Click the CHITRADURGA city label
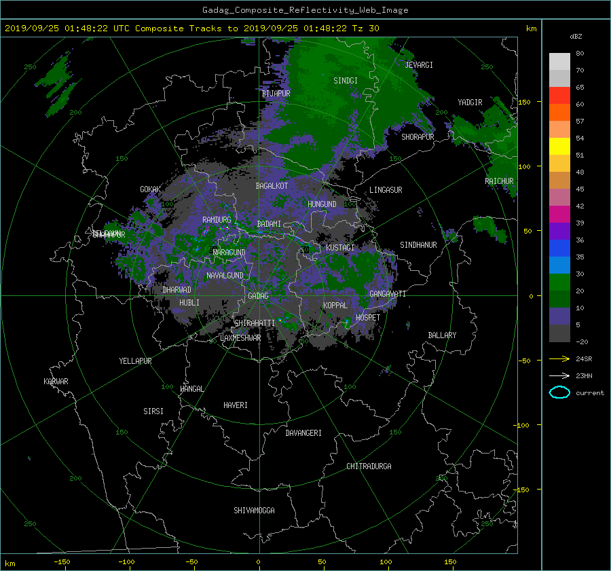 tap(369, 466)
